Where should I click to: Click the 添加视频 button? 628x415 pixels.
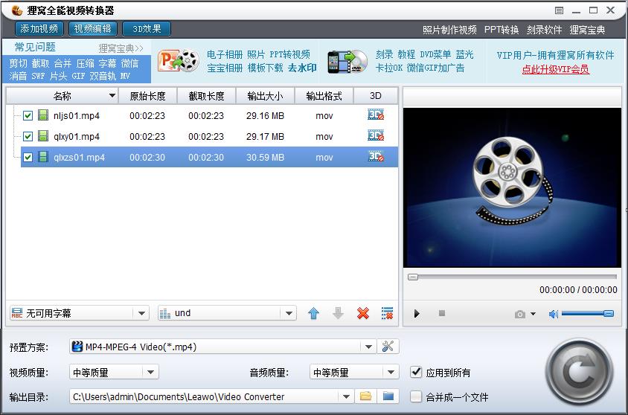[39, 29]
